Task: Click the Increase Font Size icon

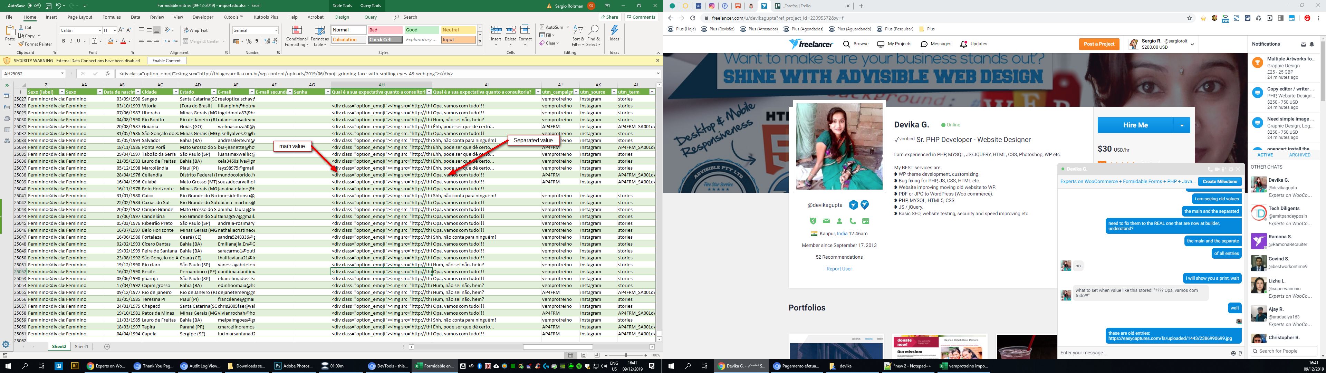Action: (121, 30)
